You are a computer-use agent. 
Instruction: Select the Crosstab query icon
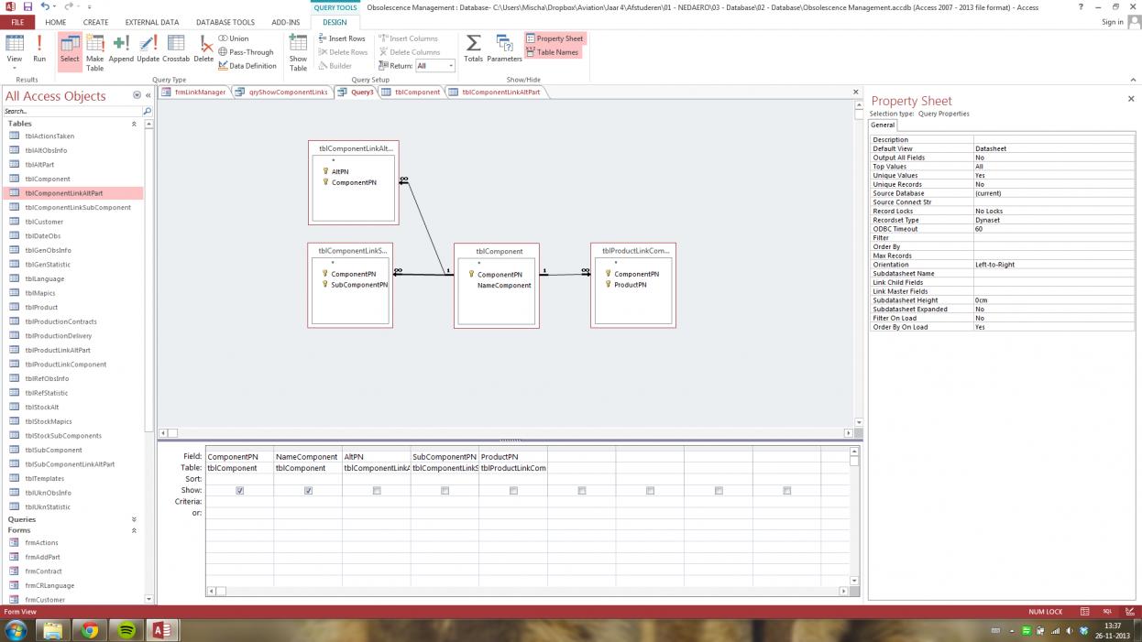click(x=176, y=48)
